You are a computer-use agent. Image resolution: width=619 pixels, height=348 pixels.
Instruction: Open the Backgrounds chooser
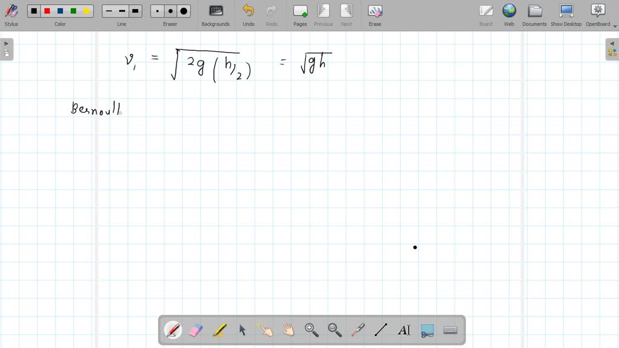[x=216, y=14]
